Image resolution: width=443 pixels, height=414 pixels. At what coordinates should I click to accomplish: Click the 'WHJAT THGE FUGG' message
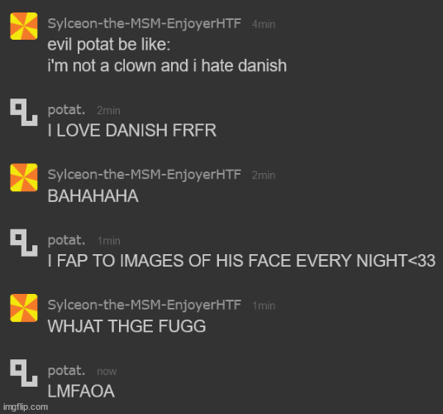tap(126, 326)
